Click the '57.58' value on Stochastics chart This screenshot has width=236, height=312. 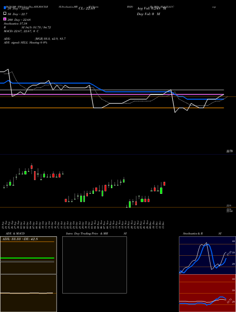[228, 254]
